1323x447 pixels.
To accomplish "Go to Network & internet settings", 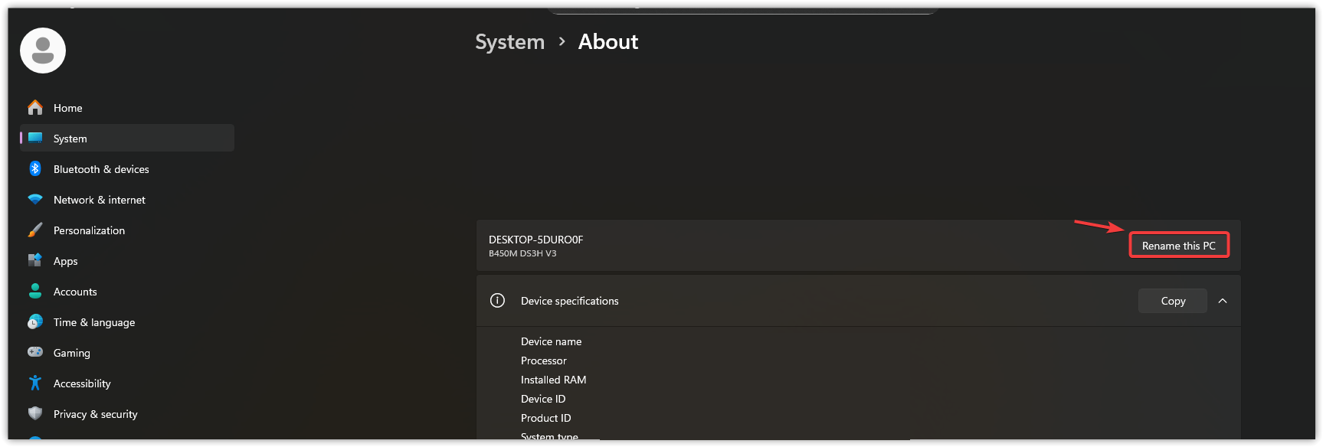I will [x=127, y=200].
